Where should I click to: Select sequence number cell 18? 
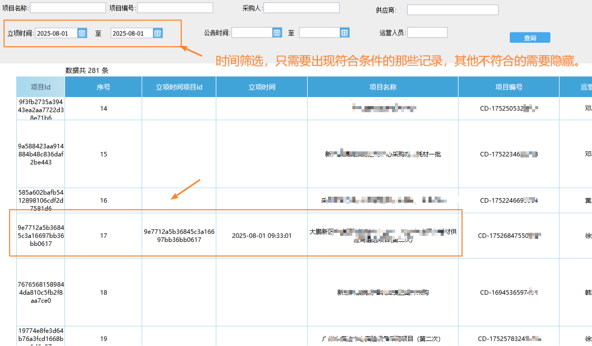(x=104, y=292)
